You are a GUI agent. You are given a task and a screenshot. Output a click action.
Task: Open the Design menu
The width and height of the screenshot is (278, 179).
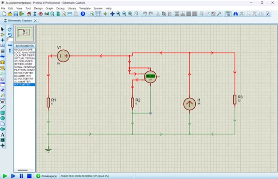click(38, 8)
